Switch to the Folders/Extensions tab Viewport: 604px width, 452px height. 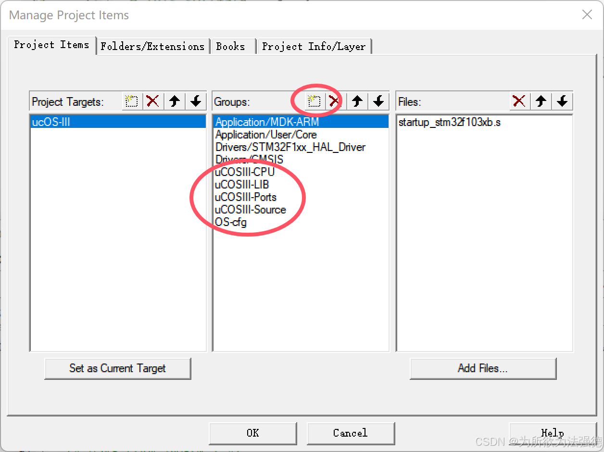pos(152,46)
